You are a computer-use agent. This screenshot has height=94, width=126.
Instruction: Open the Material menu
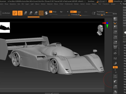click(50, 4)
